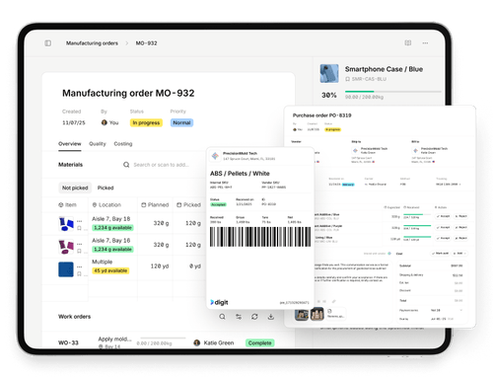493x379 pixels.
Task: Click the Search or scan to add field
Action: (161, 165)
